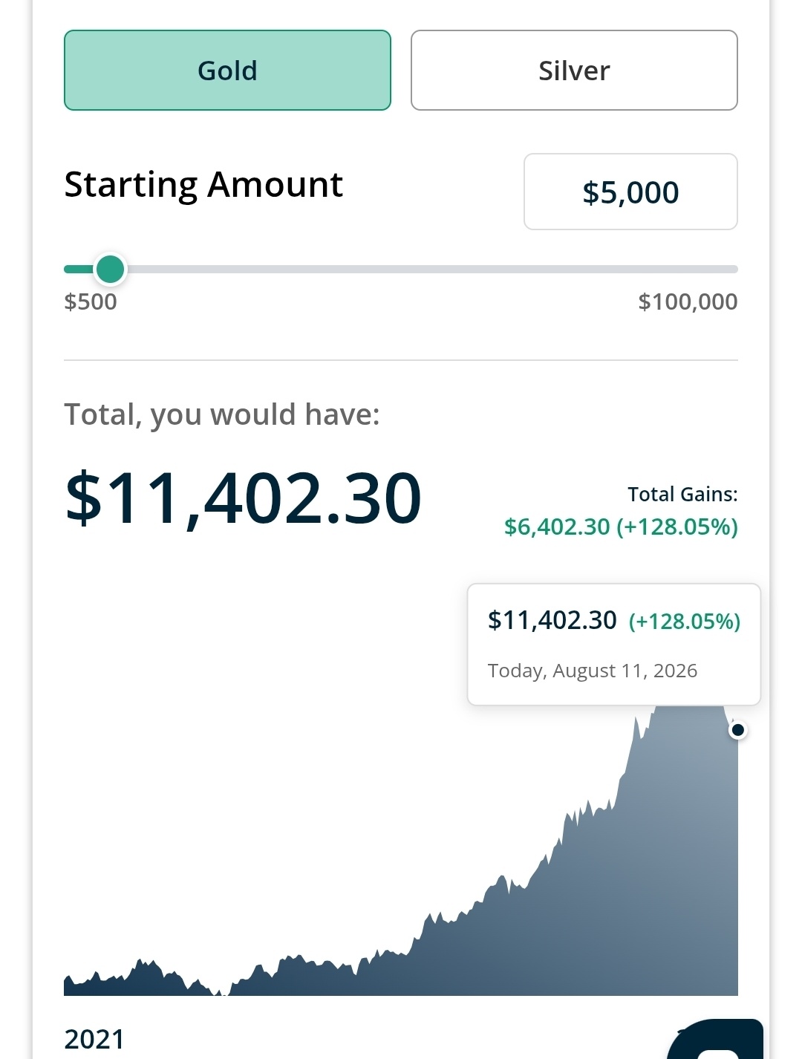802x1059 pixels.
Task: Click the "Total, you would have:" label
Action: [x=222, y=414]
